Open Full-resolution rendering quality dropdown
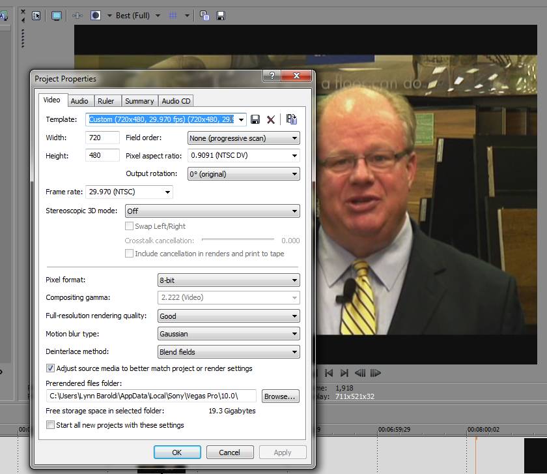This screenshot has height=474, width=547. [229, 316]
